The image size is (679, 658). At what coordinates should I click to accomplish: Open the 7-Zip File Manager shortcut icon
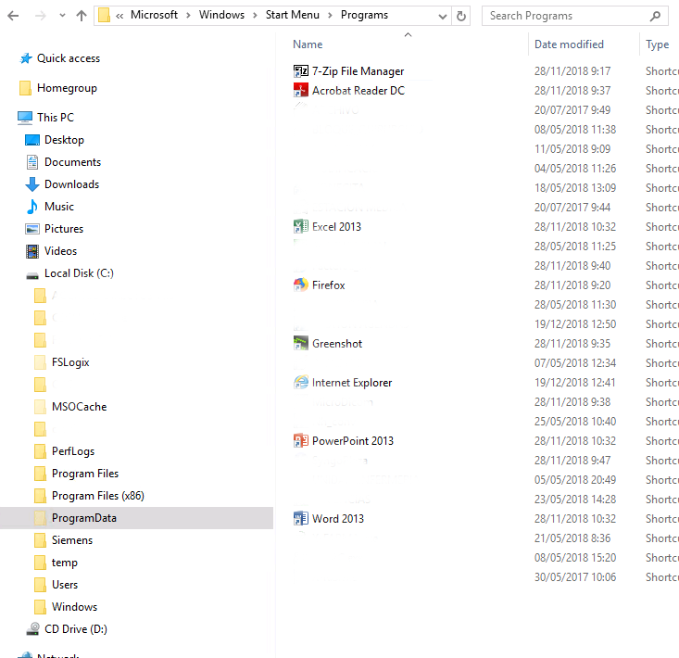pyautogui.click(x=301, y=71)
